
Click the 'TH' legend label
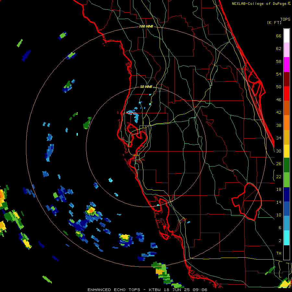coord(279,253)
